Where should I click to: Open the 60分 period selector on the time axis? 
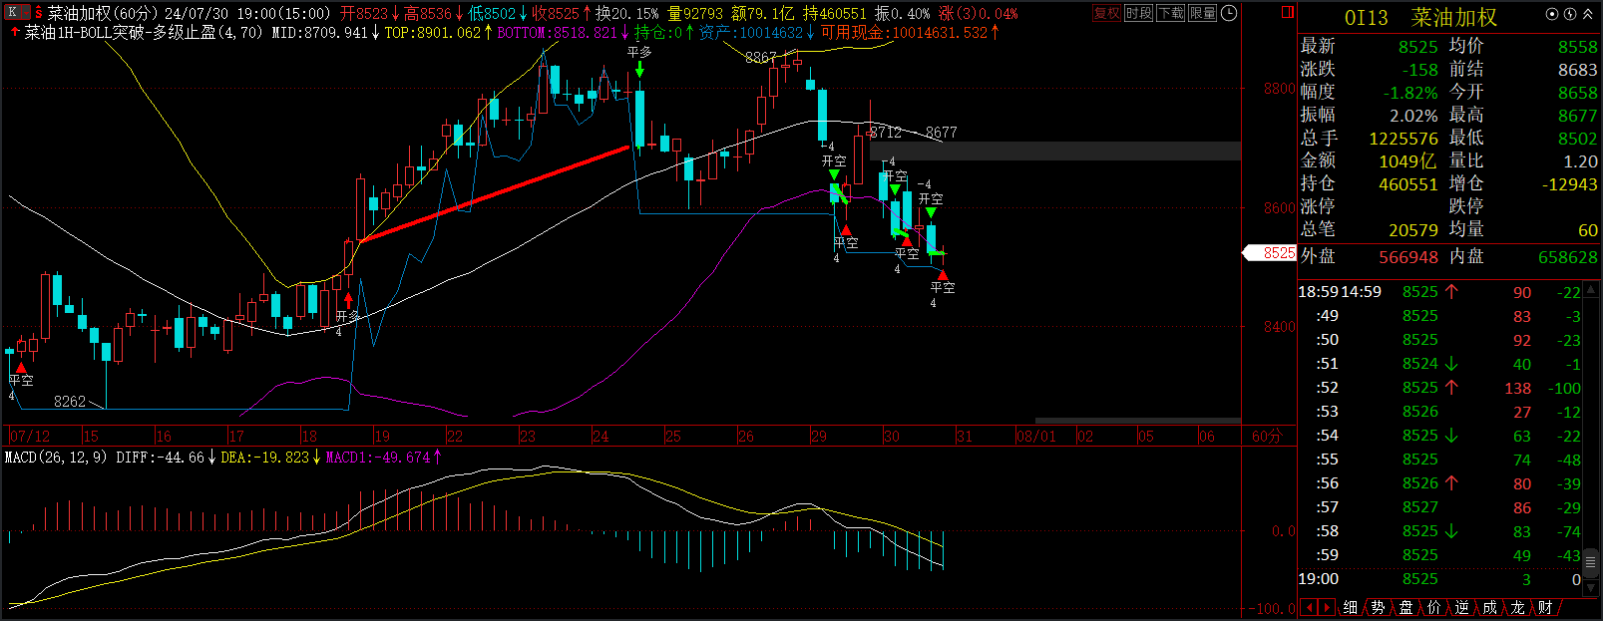[1266, 437]
